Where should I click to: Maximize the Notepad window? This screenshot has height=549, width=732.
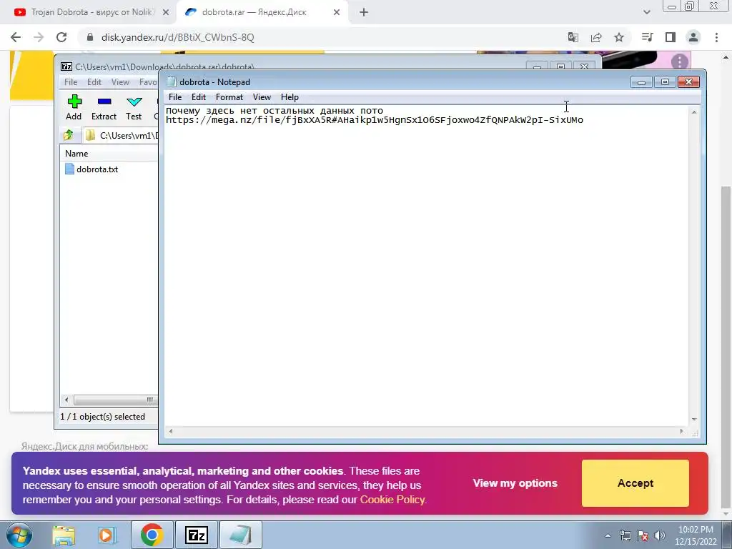(665, 82)
